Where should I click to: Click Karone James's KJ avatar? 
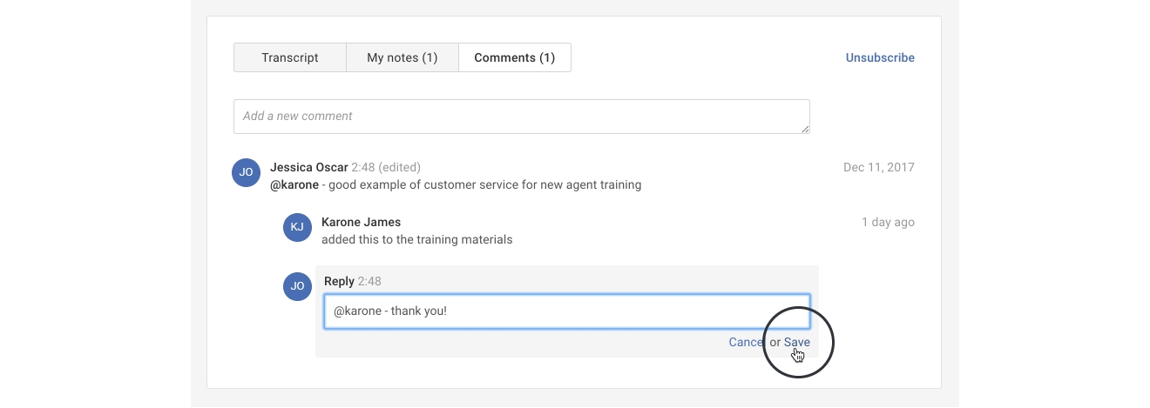click(x=298, y=227)
